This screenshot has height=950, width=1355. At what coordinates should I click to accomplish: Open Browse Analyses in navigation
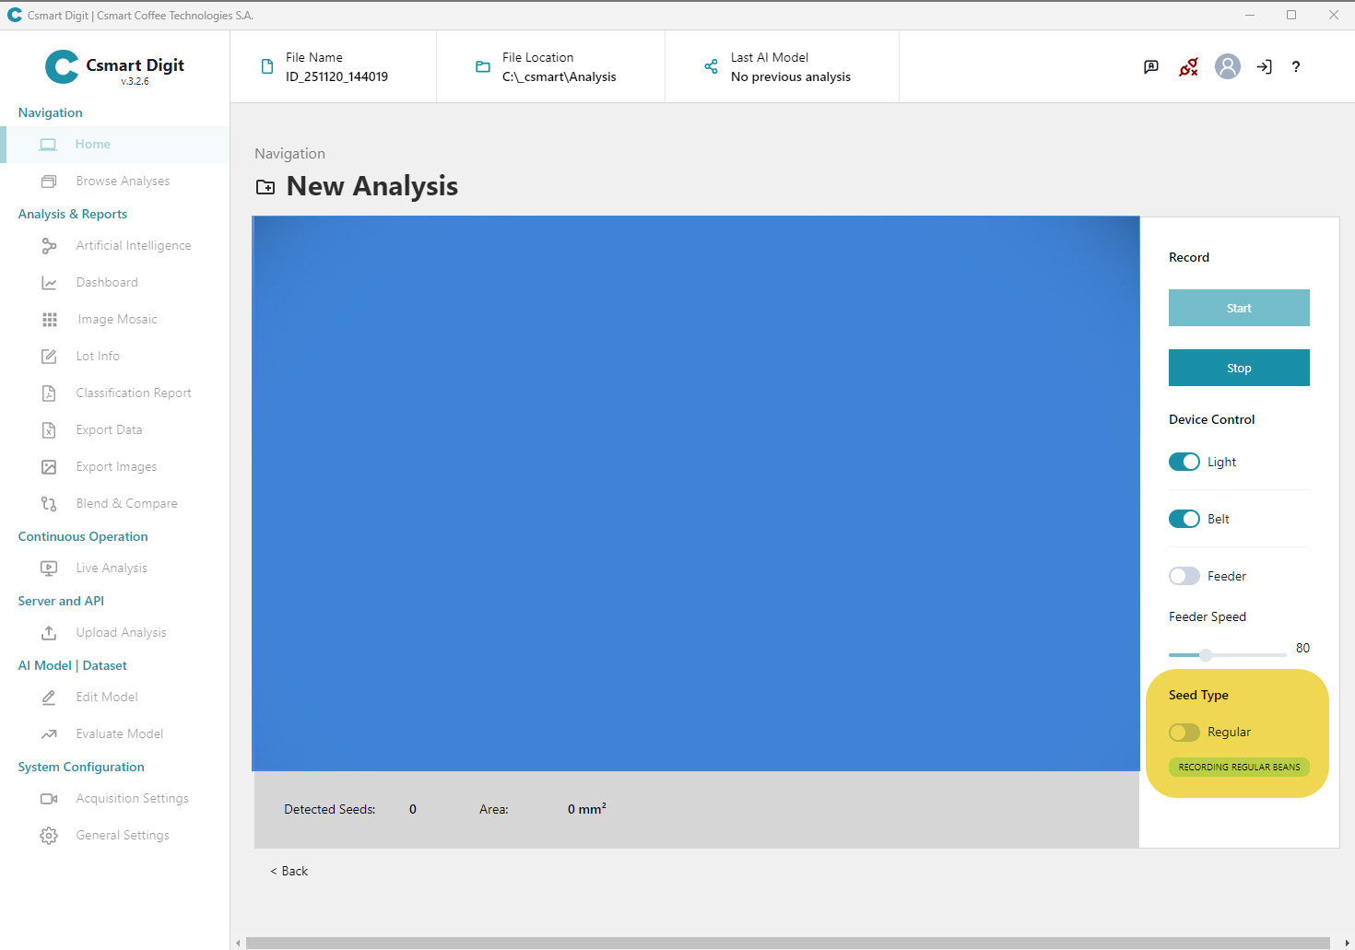(x=123, y=182)
